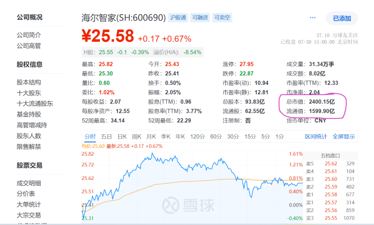Open the three-dot more options menu
The width and height of the screenshot is (374, 225).
(x=312, y=17)
